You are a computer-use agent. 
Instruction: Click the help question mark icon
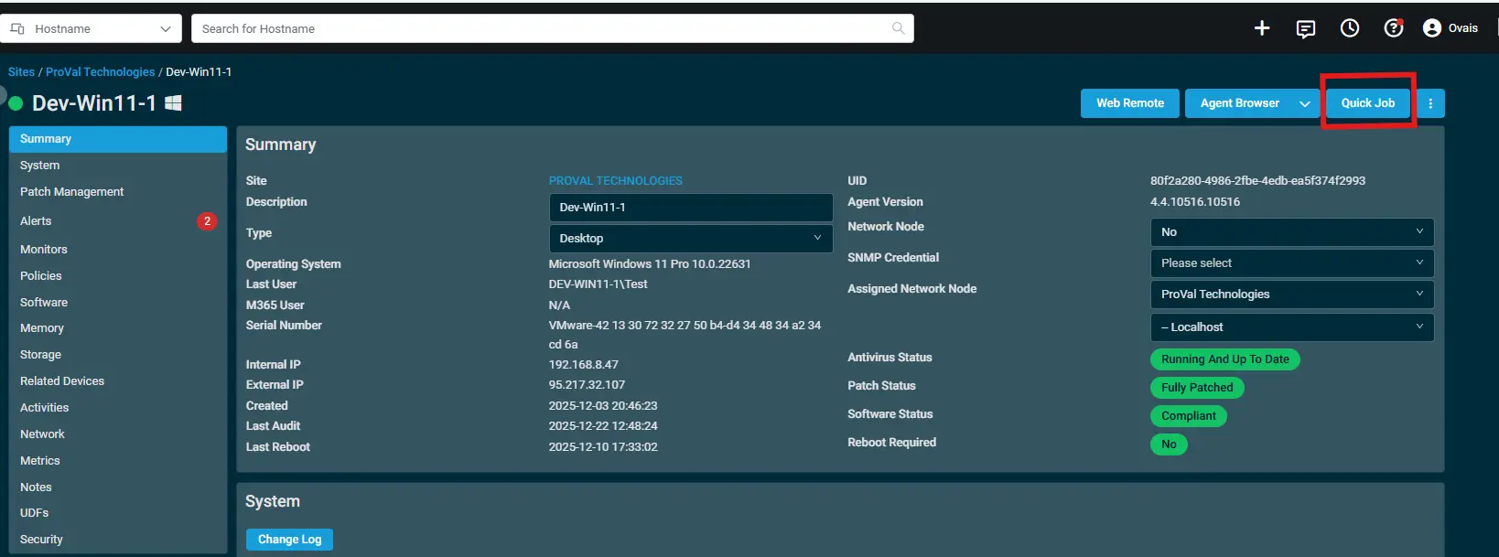(x=1393, y=28)
